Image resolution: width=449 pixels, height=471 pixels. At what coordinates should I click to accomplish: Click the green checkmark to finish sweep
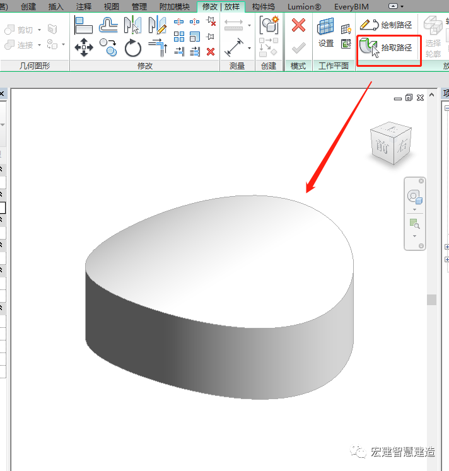point(299,47)
